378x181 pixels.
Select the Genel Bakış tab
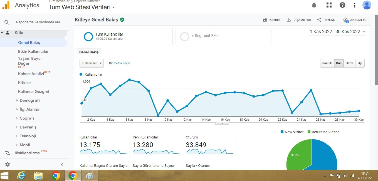89,52
